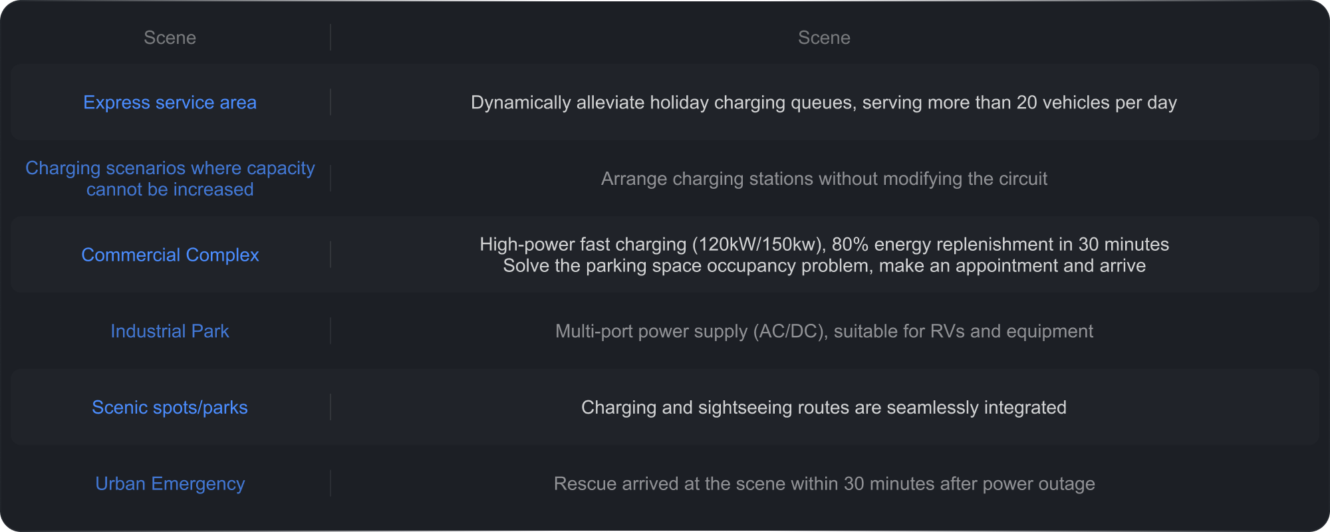Image resolution: width=1330 pixels, height=532 pixels.
Task: Click the parking space occupancy sentence
Action: click(x=824, y=266)
